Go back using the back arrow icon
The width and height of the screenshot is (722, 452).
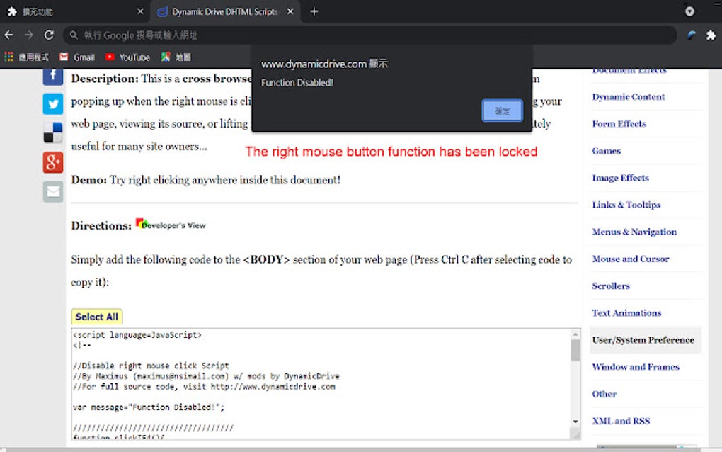coord(8,34)
